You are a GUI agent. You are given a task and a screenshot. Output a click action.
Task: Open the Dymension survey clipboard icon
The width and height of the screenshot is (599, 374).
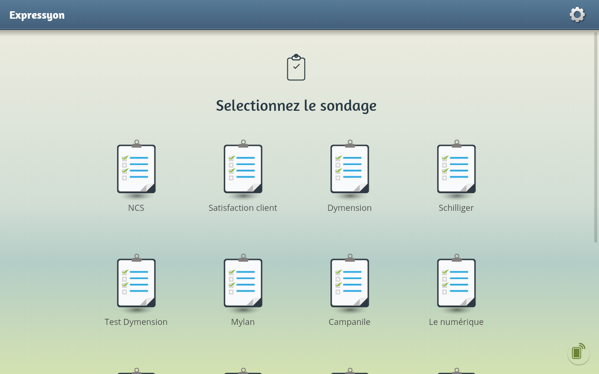[x=350, y=169]
